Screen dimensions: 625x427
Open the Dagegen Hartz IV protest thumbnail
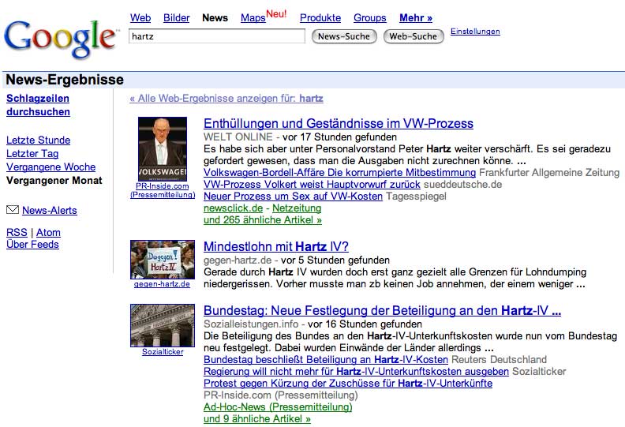[162, 259]
